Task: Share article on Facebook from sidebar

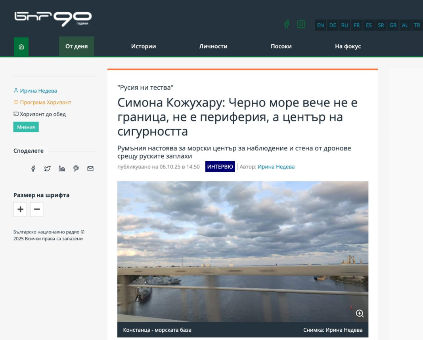Action: pyautogui.click(x=33, y=169)
